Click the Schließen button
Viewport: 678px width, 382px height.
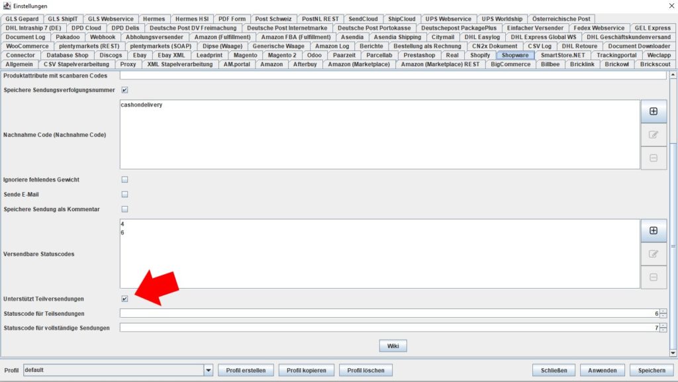(x=554, y=370)
